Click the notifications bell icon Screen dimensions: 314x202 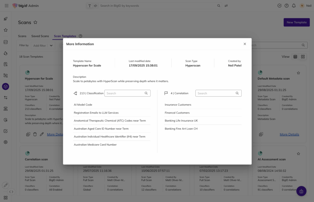(x=294, y=6)
